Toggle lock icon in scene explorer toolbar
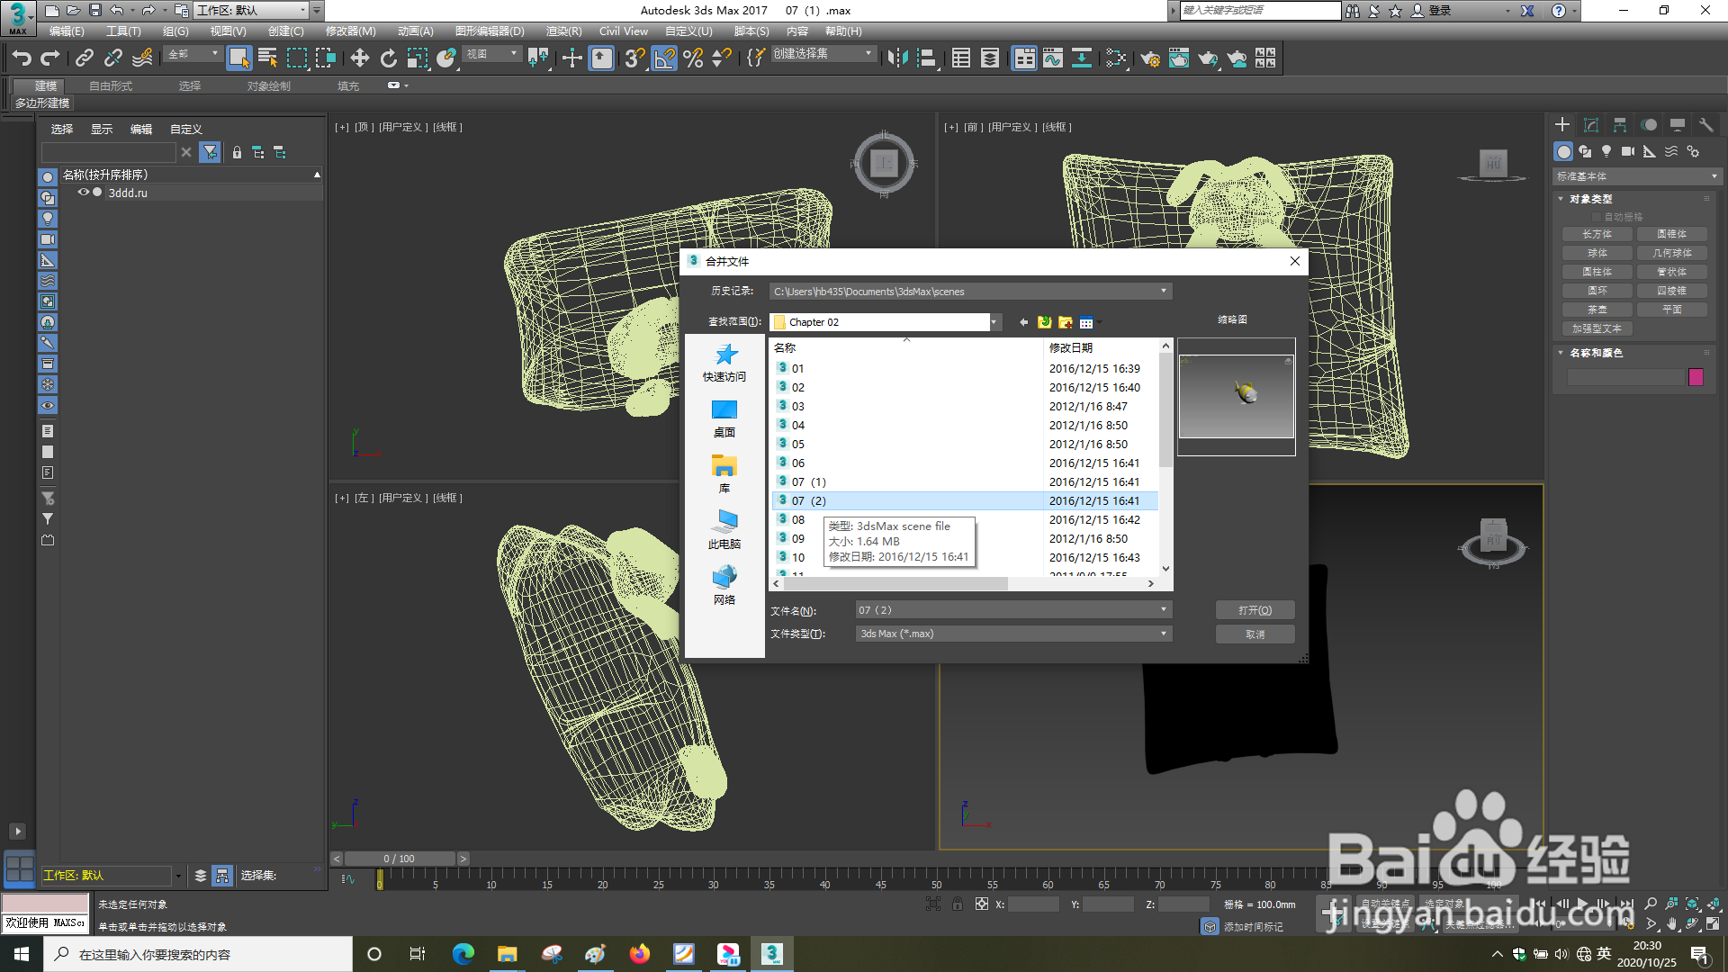This screenshot has width=1728, height=972. [x=237, y=153]
